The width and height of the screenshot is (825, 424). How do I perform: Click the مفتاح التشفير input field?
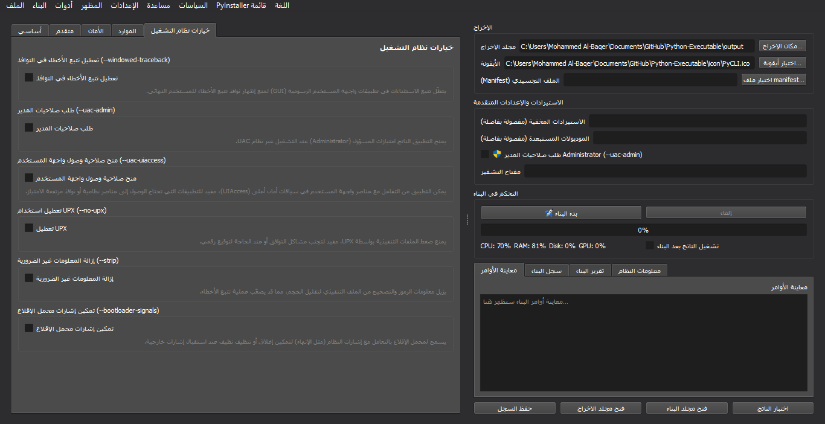point(665,172)
